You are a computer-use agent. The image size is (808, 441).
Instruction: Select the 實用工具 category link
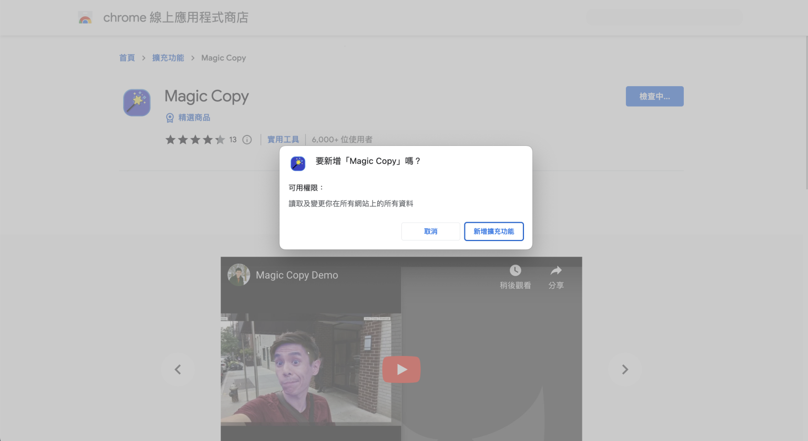283,139
